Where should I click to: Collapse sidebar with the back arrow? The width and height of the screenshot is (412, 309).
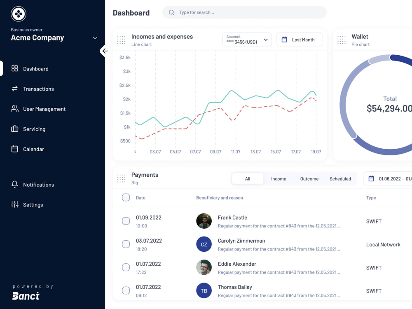coord(105,51)
